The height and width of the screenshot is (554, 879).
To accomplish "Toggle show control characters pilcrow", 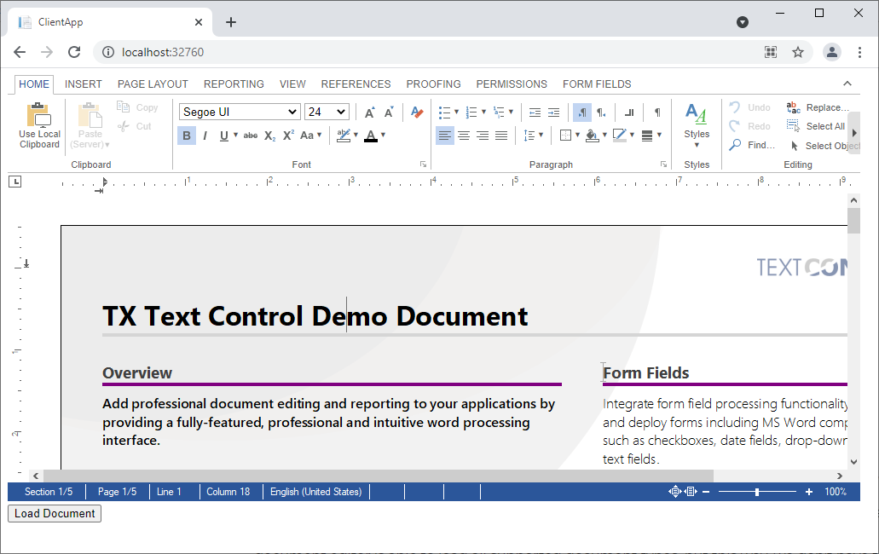I will [x=657, y=113].
